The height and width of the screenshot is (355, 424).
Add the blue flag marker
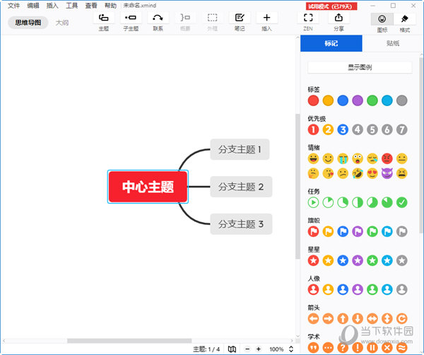(x=343, y=232)
